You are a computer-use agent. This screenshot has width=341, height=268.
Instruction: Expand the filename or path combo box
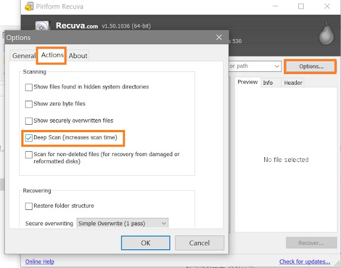click(277, 66)
